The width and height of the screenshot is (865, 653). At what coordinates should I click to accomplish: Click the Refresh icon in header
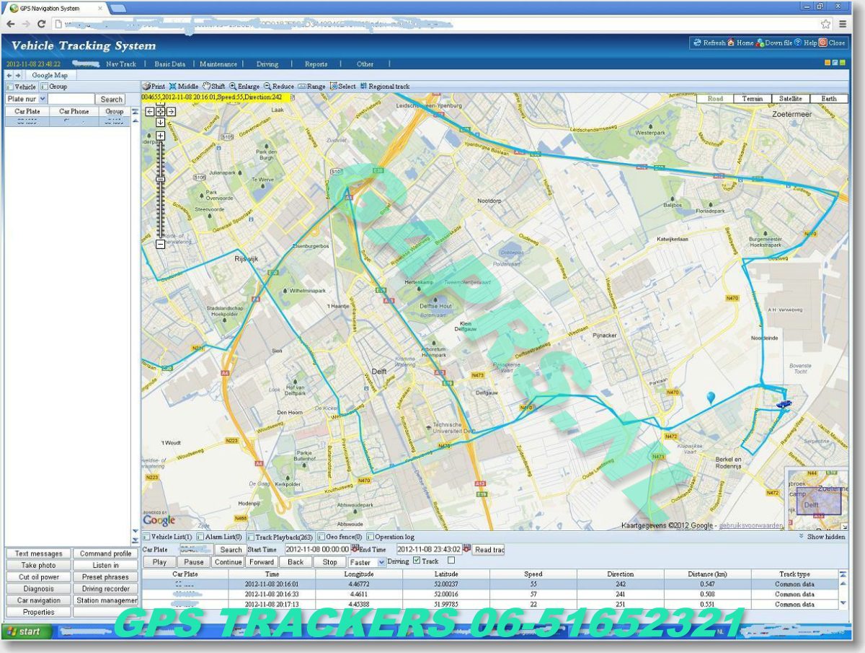[x=697, y=43]
